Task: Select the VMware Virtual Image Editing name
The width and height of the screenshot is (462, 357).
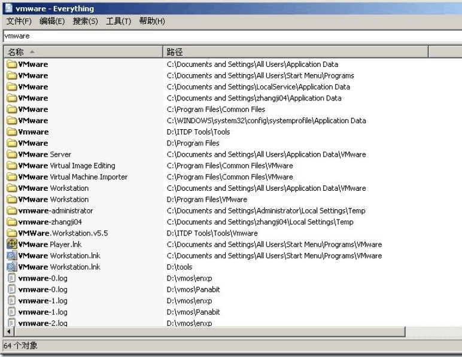Action: [66, 166]
